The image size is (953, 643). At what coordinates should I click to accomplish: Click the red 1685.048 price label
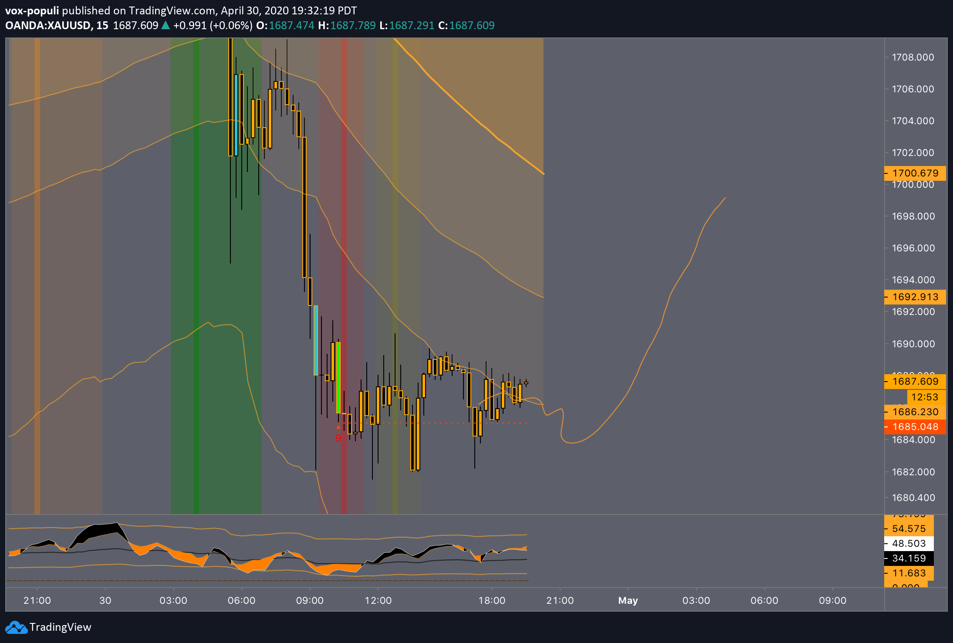click(915, 426)
